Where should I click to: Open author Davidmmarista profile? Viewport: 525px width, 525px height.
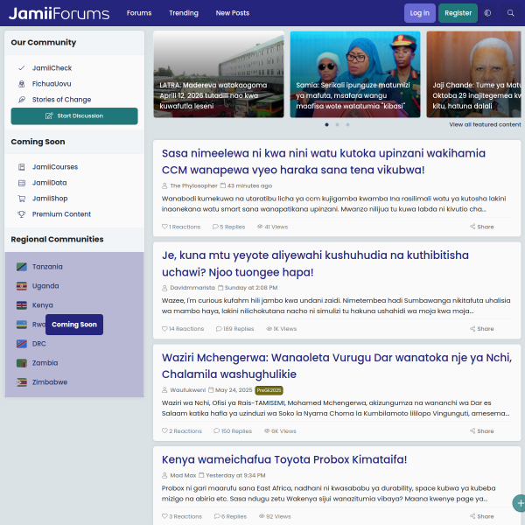tap(192, 288)
